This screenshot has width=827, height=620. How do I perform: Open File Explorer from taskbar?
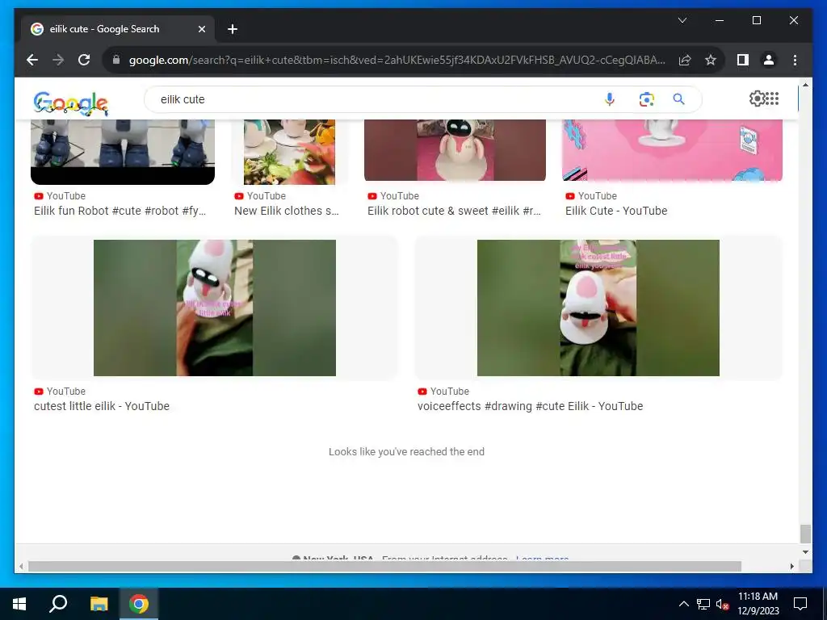point(99,604)
